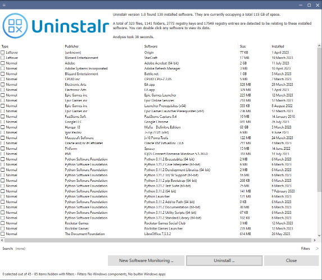The height and width of the screenshot is (280, 322).
Task: Click the Uninstall button
Action: 224,260
